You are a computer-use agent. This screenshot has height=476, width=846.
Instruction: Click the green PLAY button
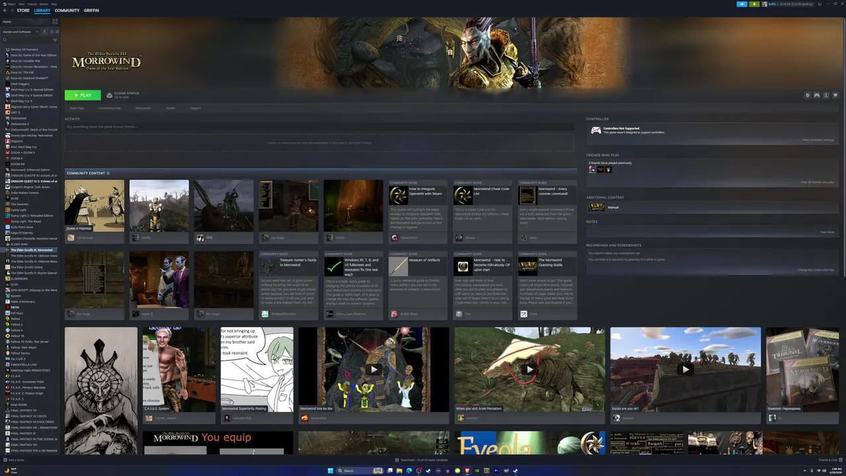pos(83,95)
